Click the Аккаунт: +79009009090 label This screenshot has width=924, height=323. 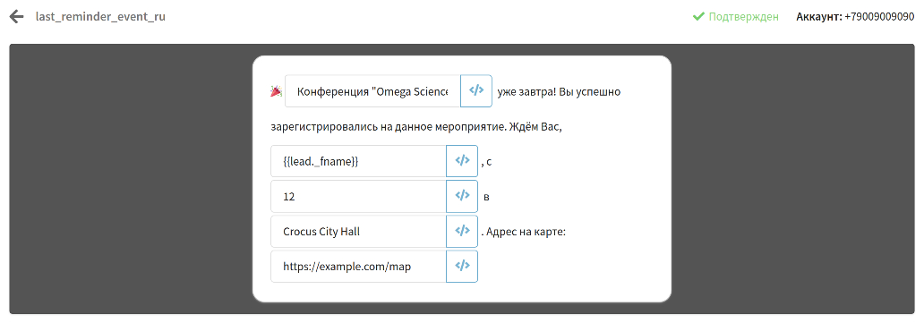pyautogui.click(x=855, y=16)
